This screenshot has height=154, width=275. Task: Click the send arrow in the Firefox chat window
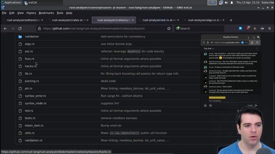(x=256, y=106)
